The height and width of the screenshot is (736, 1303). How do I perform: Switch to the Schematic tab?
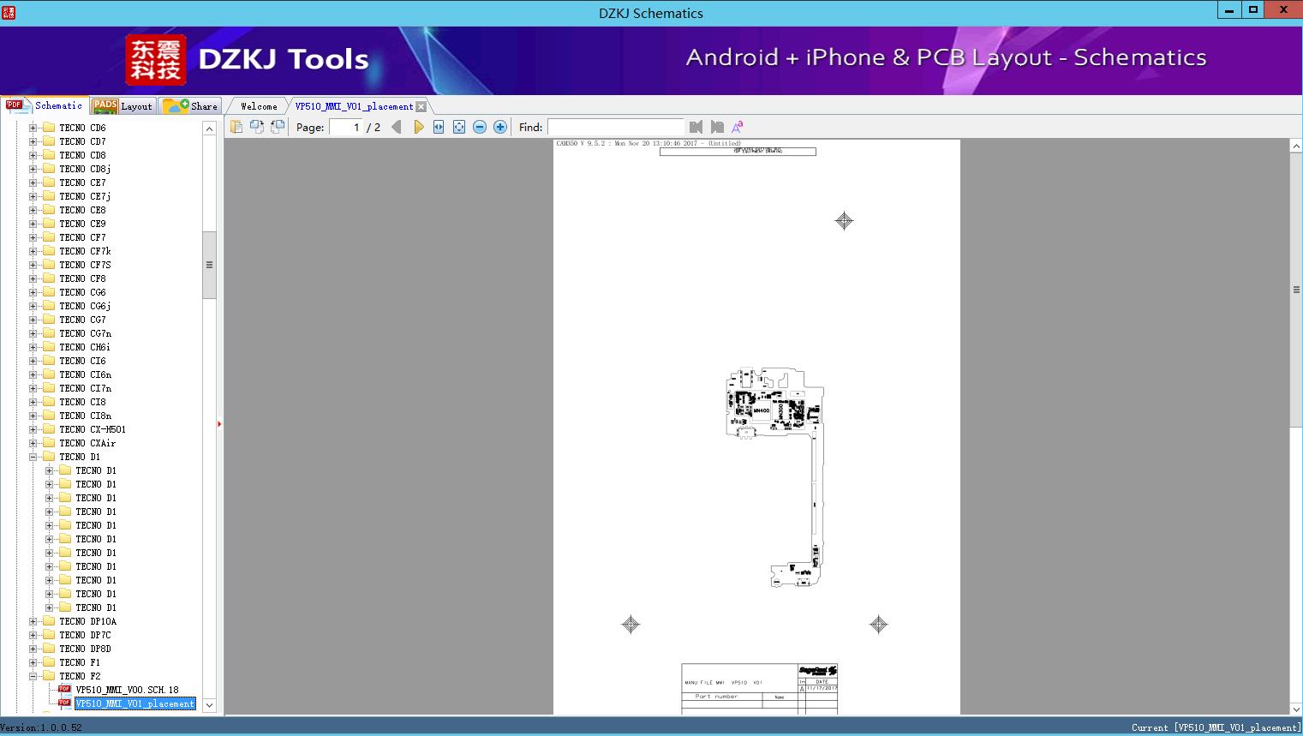[x=45, y=105]
